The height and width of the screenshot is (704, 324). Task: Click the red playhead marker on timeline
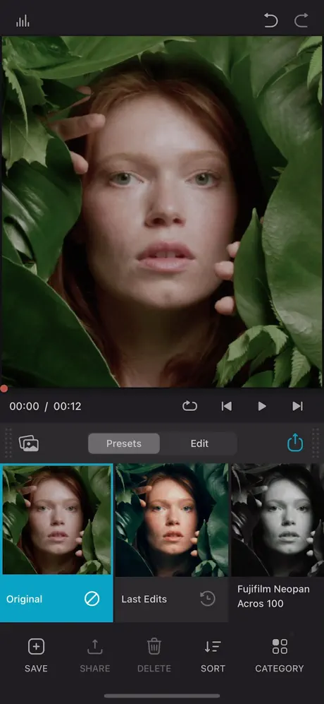click(4, 389)
